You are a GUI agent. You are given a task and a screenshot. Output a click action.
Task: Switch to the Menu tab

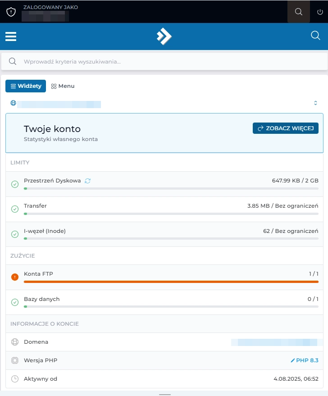click(x=63, y=86)
